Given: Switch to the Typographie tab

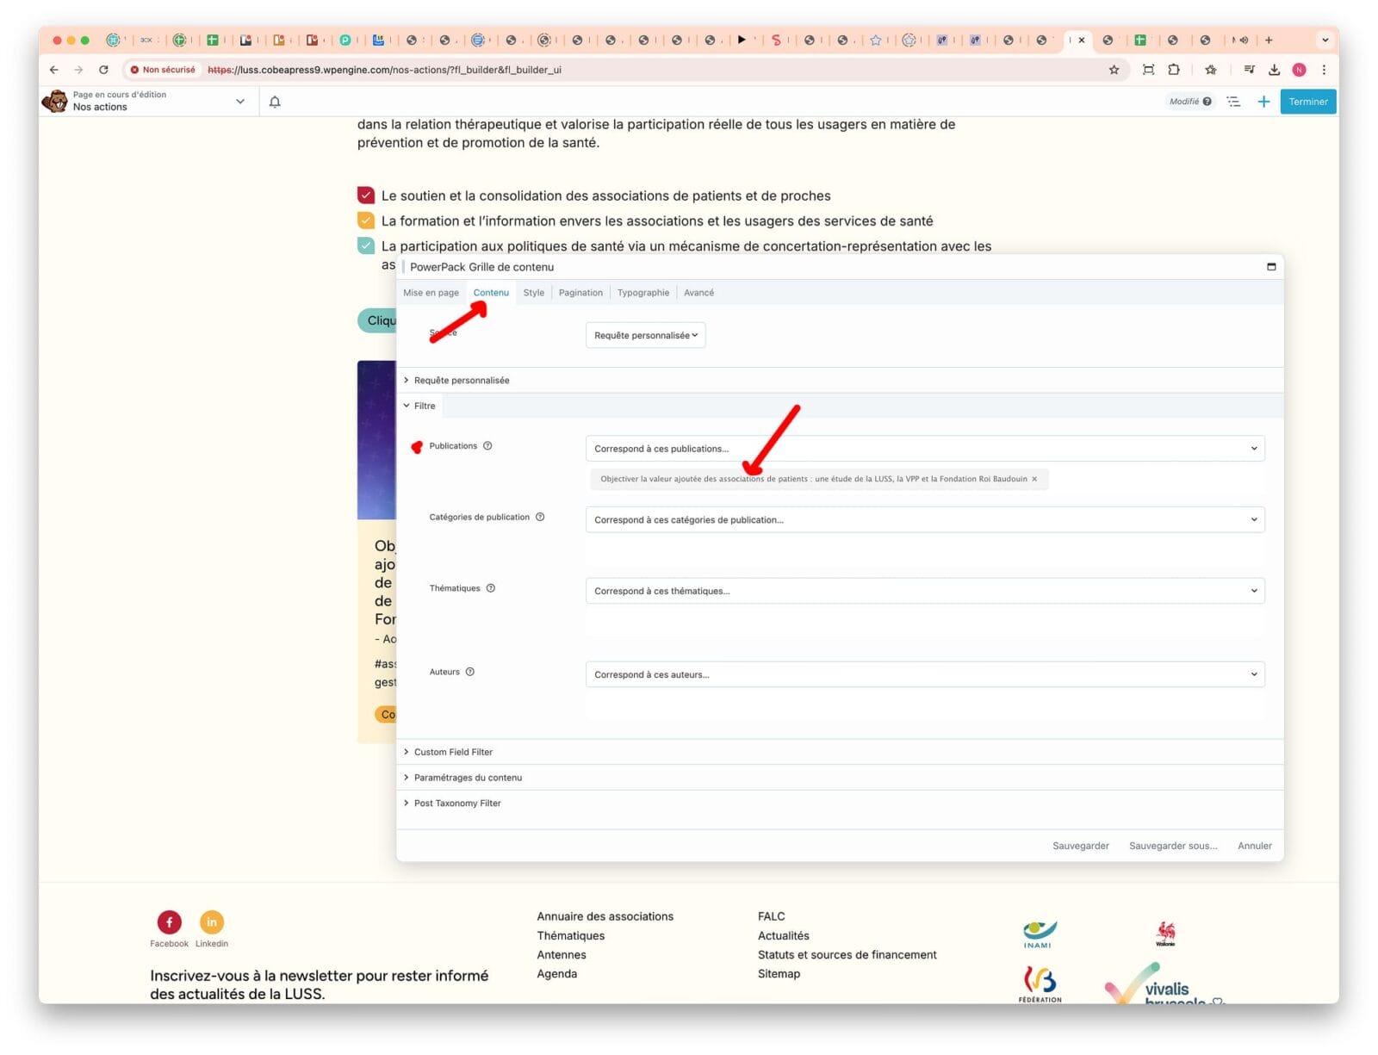Looking at the screenshot, I should pyautogui.click(x=642, y=293).
